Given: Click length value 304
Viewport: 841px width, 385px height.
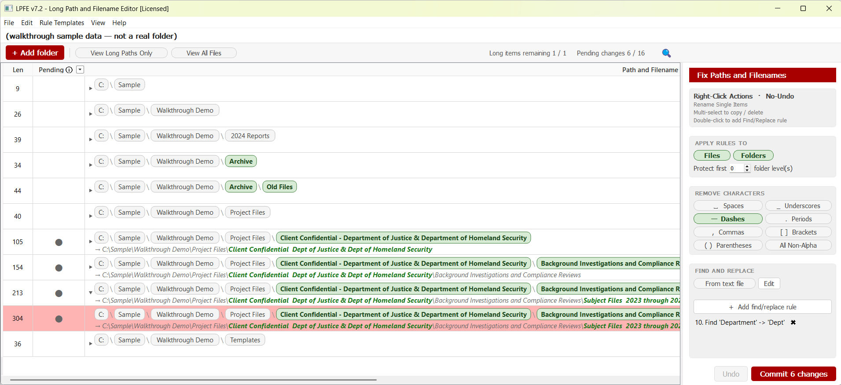Looking at the screenshot, I should (18, 319).
